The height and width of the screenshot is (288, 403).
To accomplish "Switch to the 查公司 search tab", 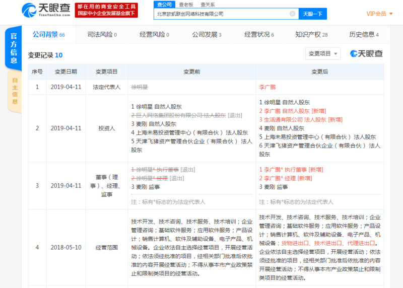I will 165,5.
